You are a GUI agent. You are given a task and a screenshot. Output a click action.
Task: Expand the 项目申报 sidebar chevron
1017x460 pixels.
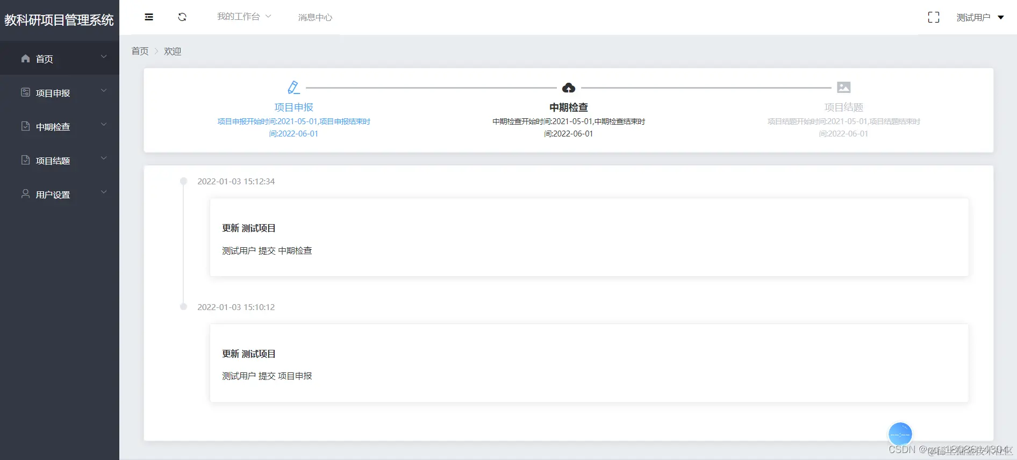click(104, 90)
